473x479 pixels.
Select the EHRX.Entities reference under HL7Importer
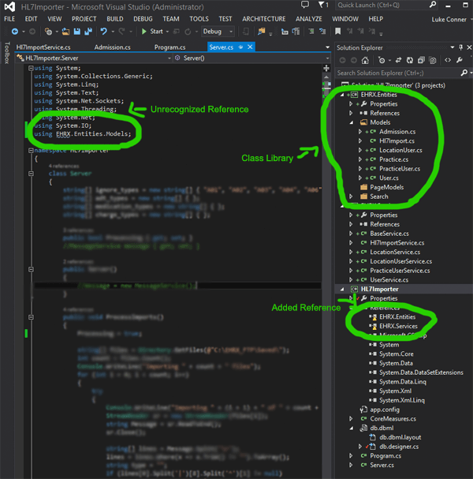397,317
